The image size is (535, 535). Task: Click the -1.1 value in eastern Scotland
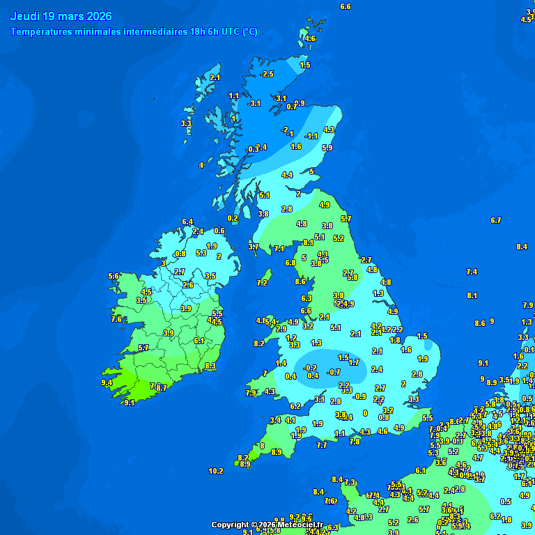tap(311, 137)
